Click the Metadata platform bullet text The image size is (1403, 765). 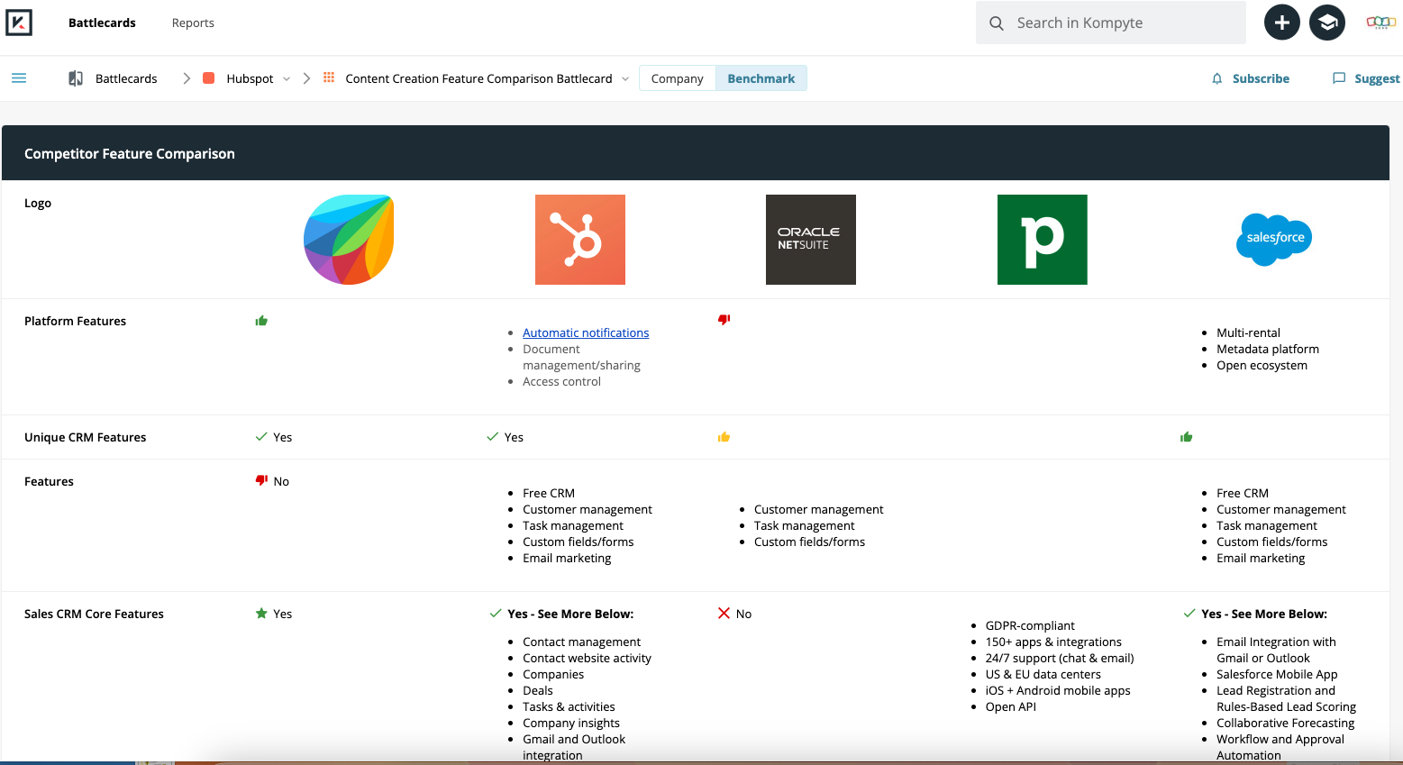tap(1268, 349)
